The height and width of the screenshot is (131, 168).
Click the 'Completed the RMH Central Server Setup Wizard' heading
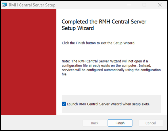104,25
